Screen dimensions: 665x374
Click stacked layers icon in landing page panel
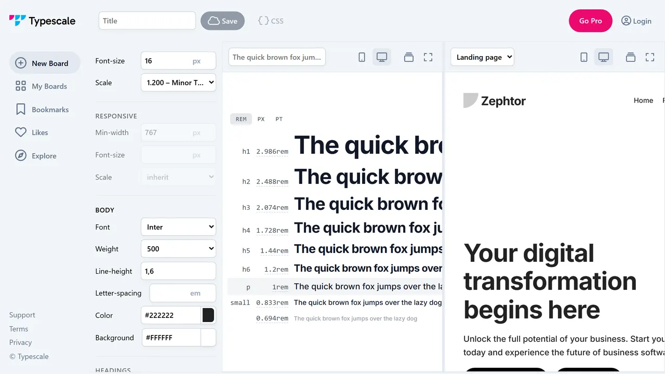point(631,57)
